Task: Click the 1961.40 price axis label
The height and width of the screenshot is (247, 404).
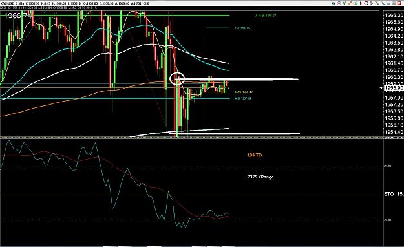Action: pyautogui.click(x=394, y=63)
